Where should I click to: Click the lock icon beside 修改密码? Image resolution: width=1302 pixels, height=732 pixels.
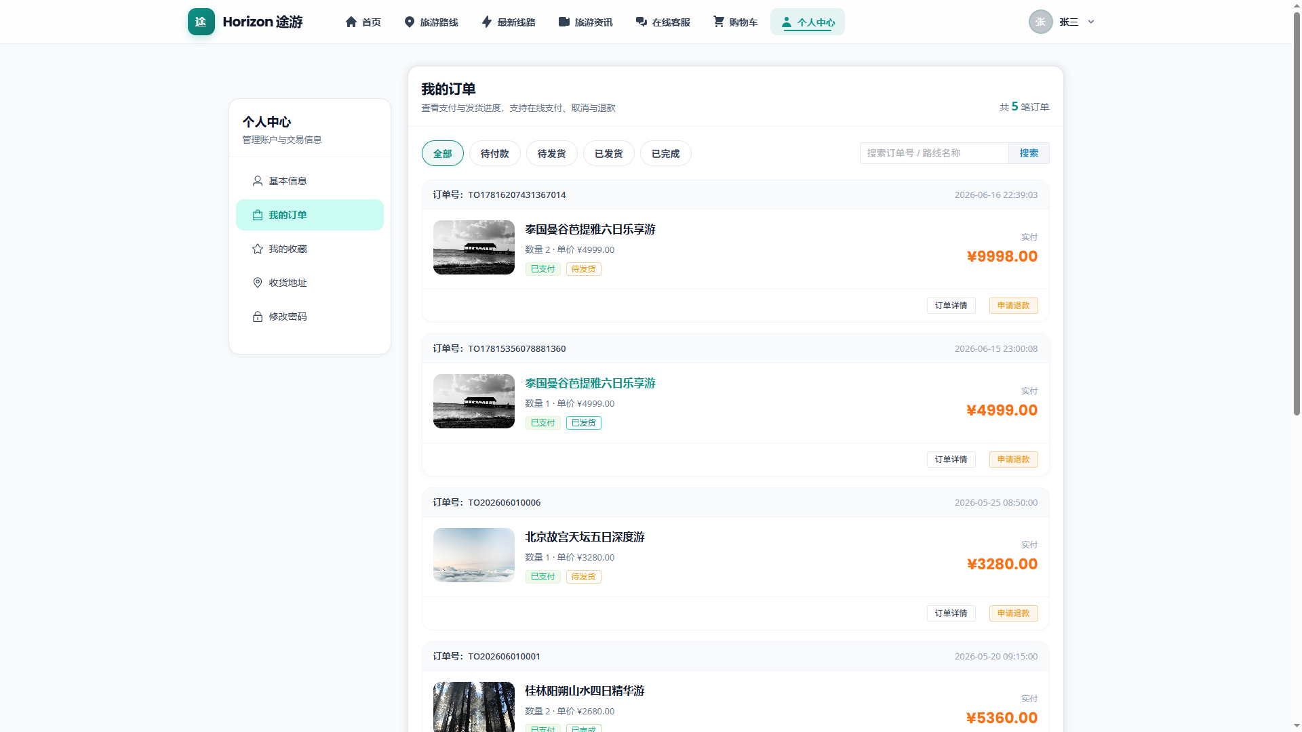(258, 317)
